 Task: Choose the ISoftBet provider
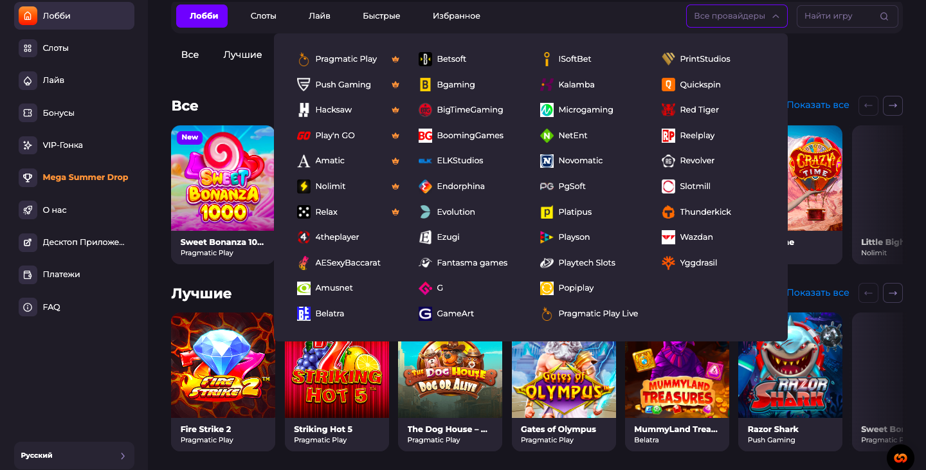pyautogui.click(x=565, y=59)
